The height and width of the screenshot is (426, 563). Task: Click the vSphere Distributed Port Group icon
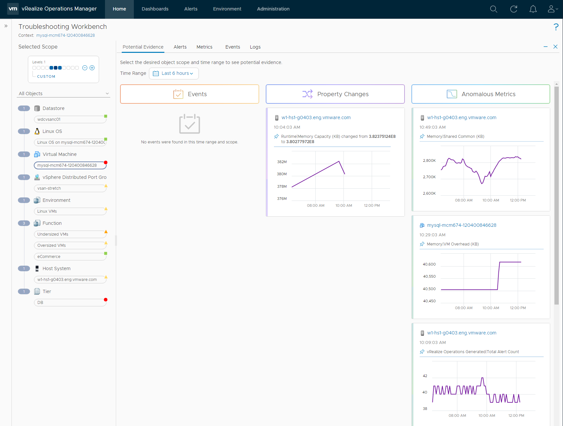coord(37,177)
